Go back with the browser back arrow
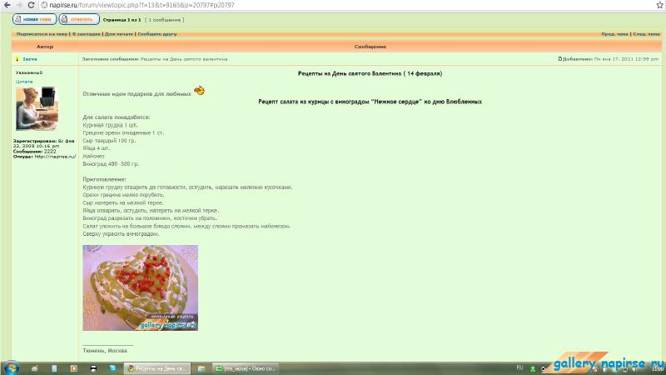The width and height of the screenshot is (666, 375). click(7, 5)
